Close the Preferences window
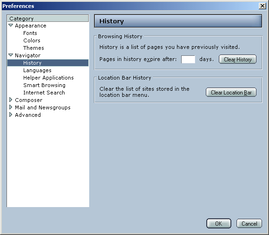Image resolution: width=269 pixels, height=235 pixels. point(262,6)
